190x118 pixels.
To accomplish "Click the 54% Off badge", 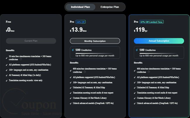I will (x=81, y=22).
